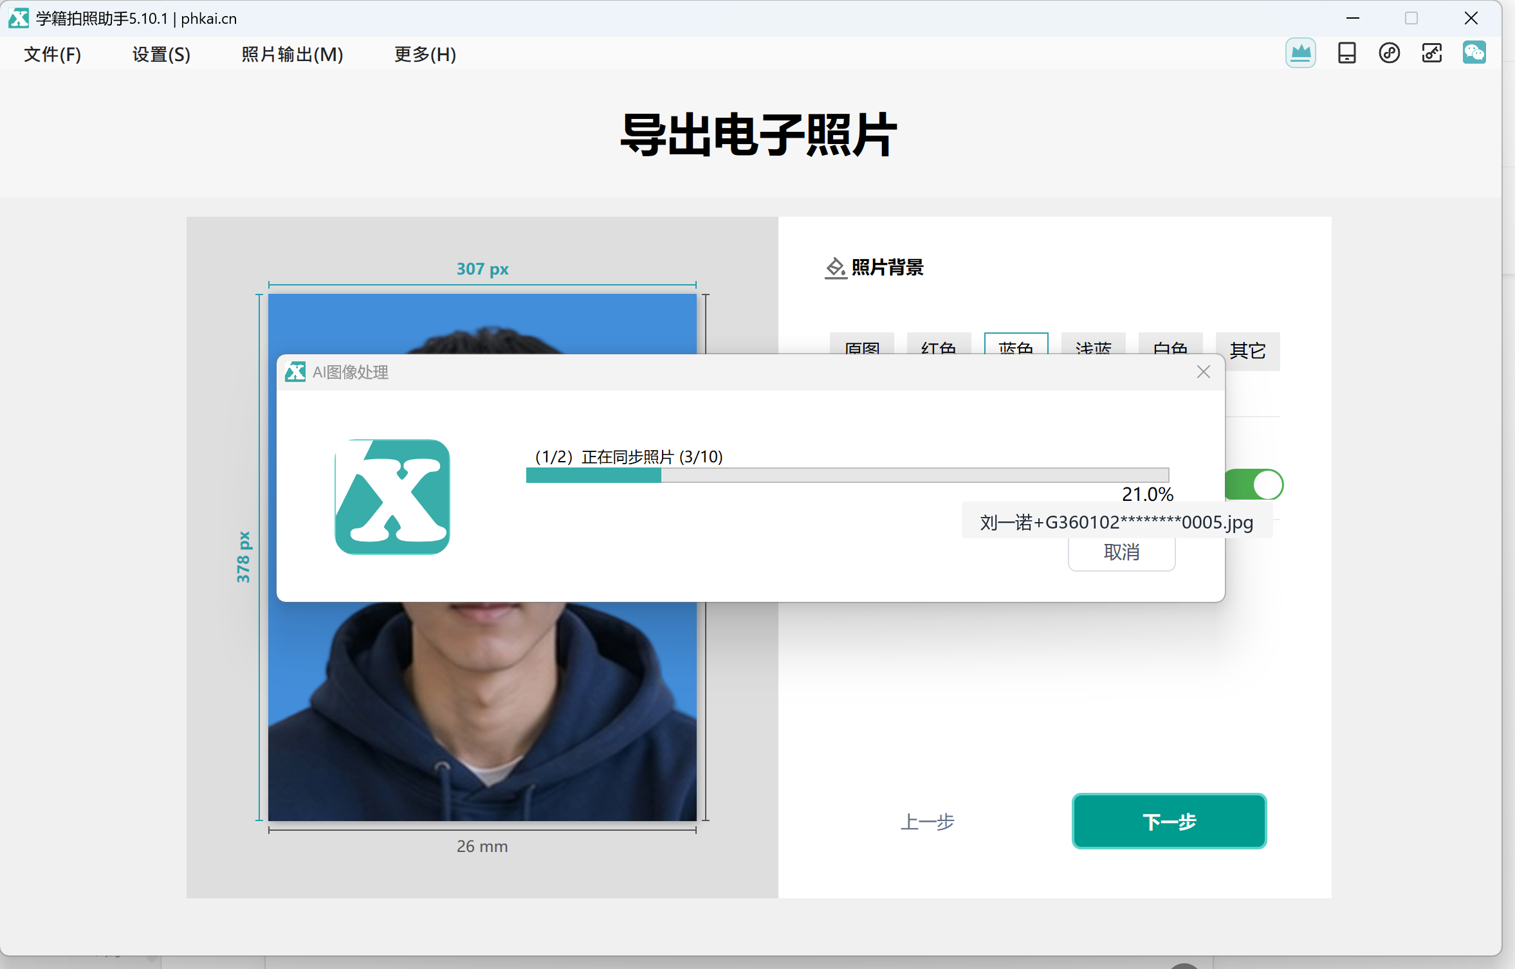
Task: Select the 原图 background option
Action: [861, 343]
